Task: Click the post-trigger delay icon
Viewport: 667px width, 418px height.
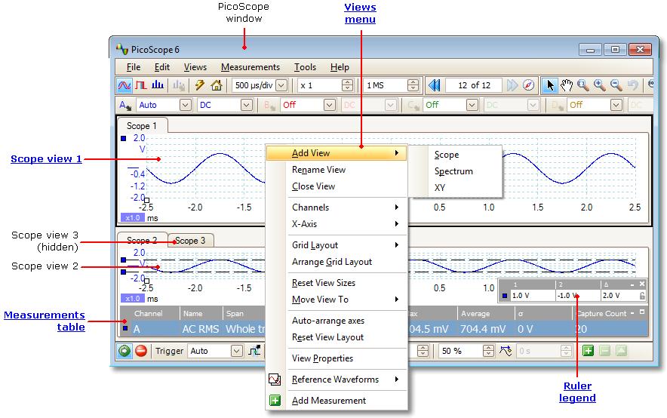Action: tap(506, 351)
